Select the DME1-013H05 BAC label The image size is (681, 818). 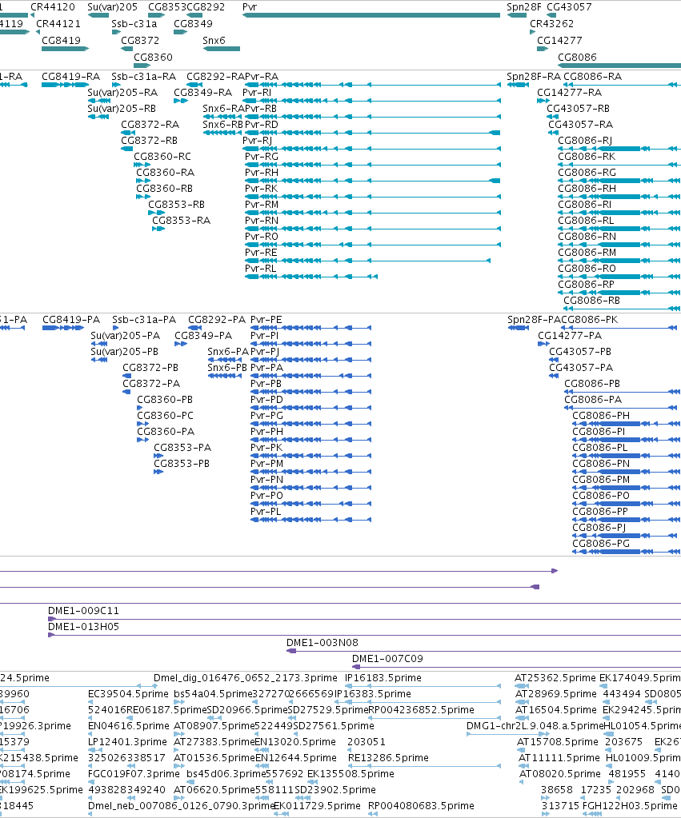click(x=83, y=627)
